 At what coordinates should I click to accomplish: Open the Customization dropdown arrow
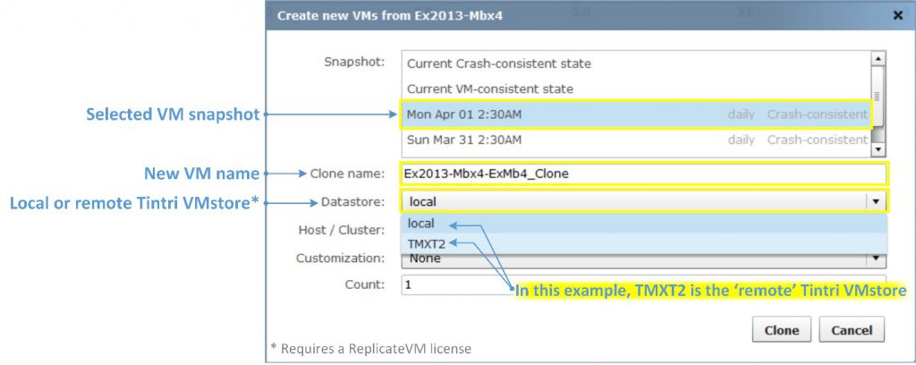pos(877,259)
